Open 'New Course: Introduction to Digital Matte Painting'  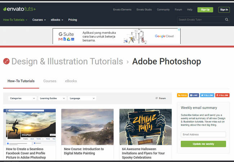coord(84,151)
